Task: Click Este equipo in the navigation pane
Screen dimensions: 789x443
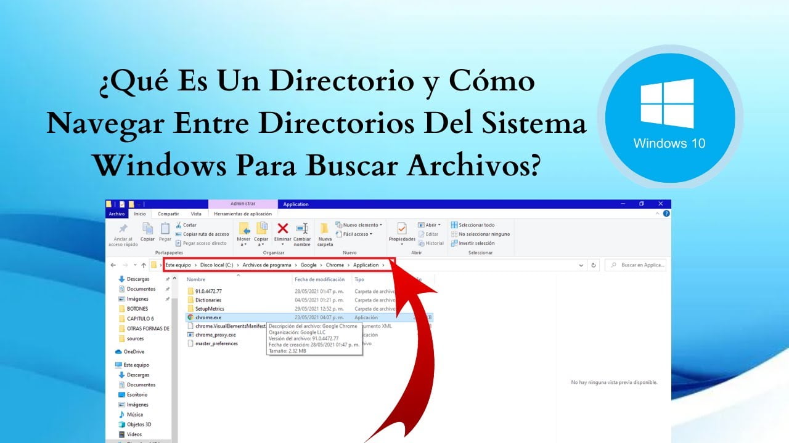Action: pos(132,365)
